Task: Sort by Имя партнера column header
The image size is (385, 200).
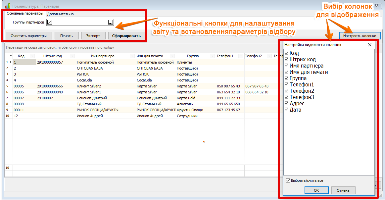Action: 103,56
